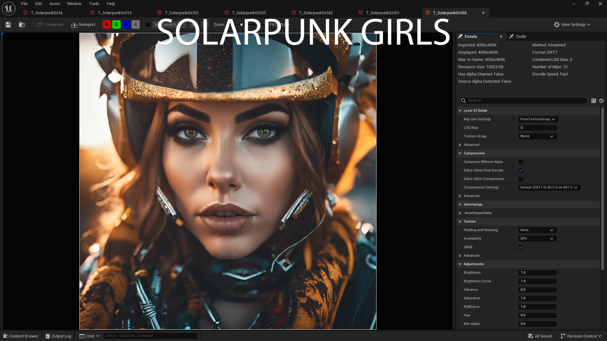
Task: Switch to T_SolarpunkGirl15 tab
Action: pos(114,13)
